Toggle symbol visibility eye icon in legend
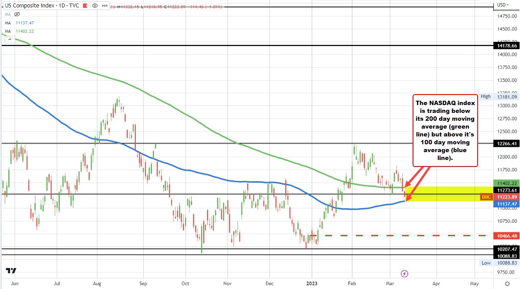Viewport: 520px width, 289px height. pyautogui.click(x=95, y=6)
